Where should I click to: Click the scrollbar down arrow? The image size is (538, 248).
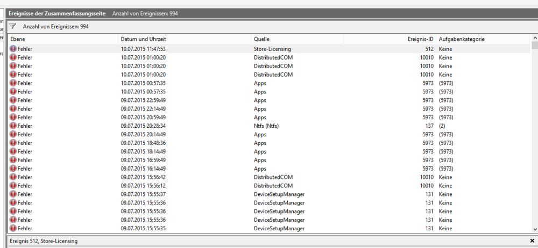click(x=535, y=229)
